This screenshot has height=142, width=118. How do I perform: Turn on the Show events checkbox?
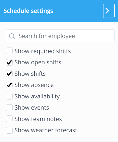9,108
